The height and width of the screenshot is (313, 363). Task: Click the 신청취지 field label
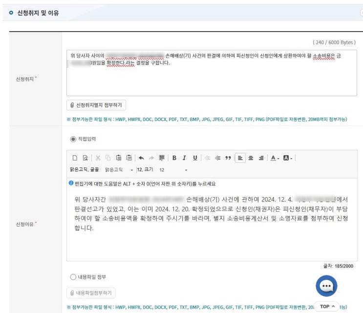coord(25,79)
